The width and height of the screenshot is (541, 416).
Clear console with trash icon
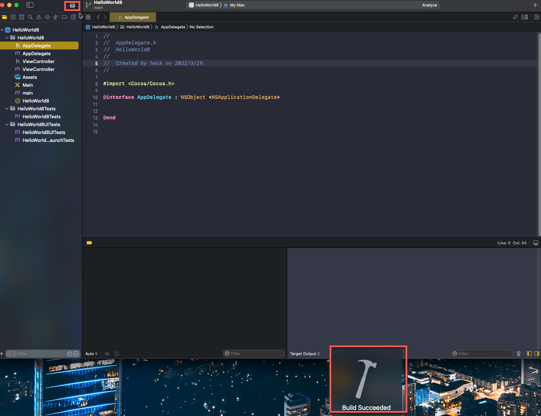click(518, 354)
